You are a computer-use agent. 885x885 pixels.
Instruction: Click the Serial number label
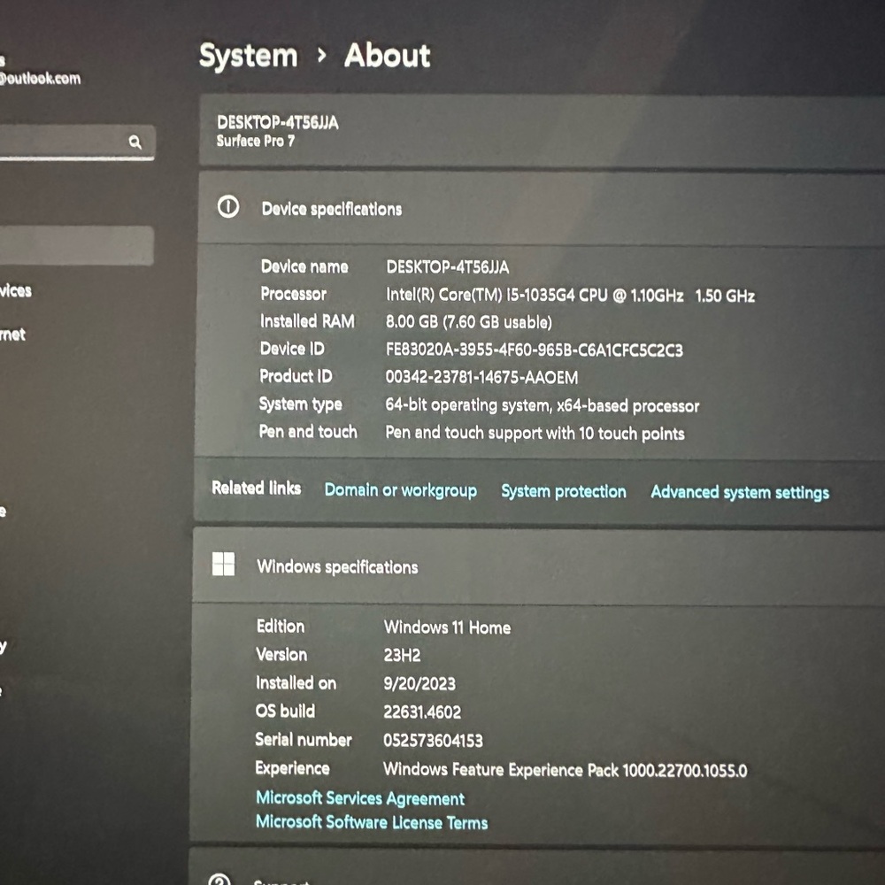(303, 739)
